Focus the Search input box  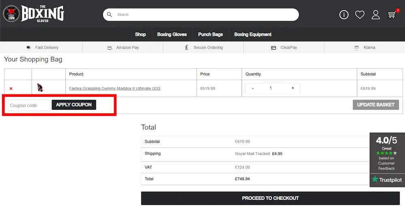click(x=201, y=15)
